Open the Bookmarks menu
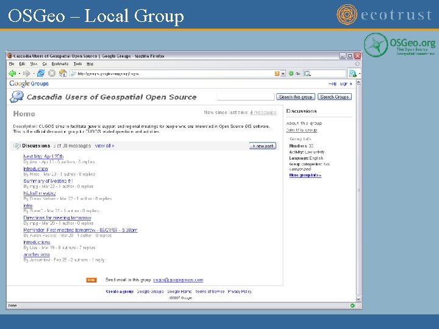This screenshot has height=329, width=439. 60,64
